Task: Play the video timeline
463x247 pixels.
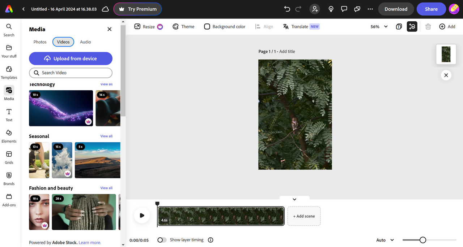Action: 142,216
